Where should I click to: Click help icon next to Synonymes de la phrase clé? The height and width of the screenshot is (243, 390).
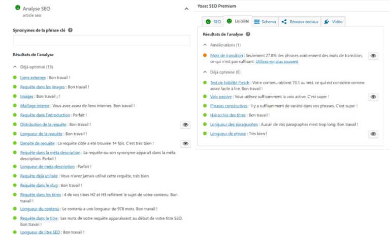(x=70, y=30)
